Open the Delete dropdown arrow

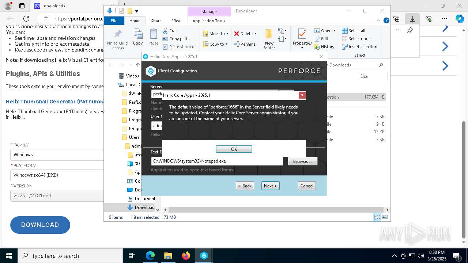pyautogui.click(x=255, y=34)
